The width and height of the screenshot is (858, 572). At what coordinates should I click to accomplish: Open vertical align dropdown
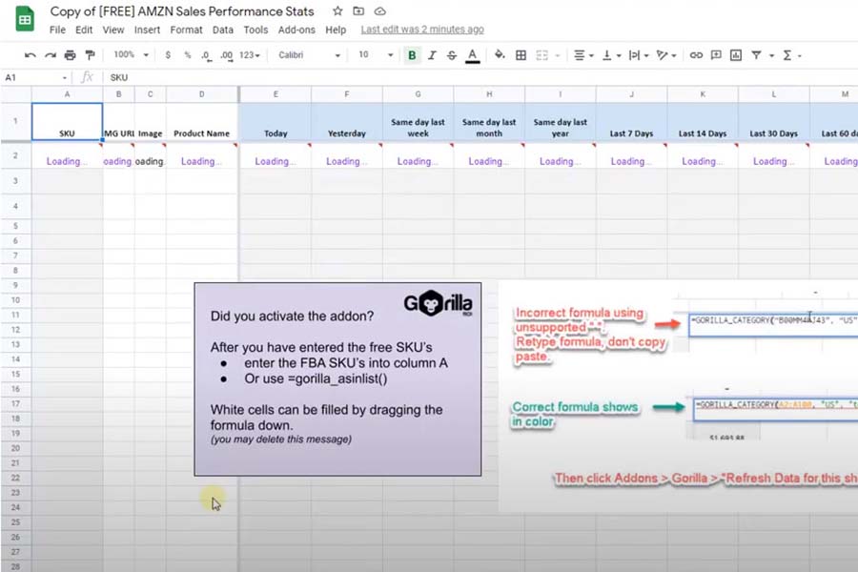[611, 55]
